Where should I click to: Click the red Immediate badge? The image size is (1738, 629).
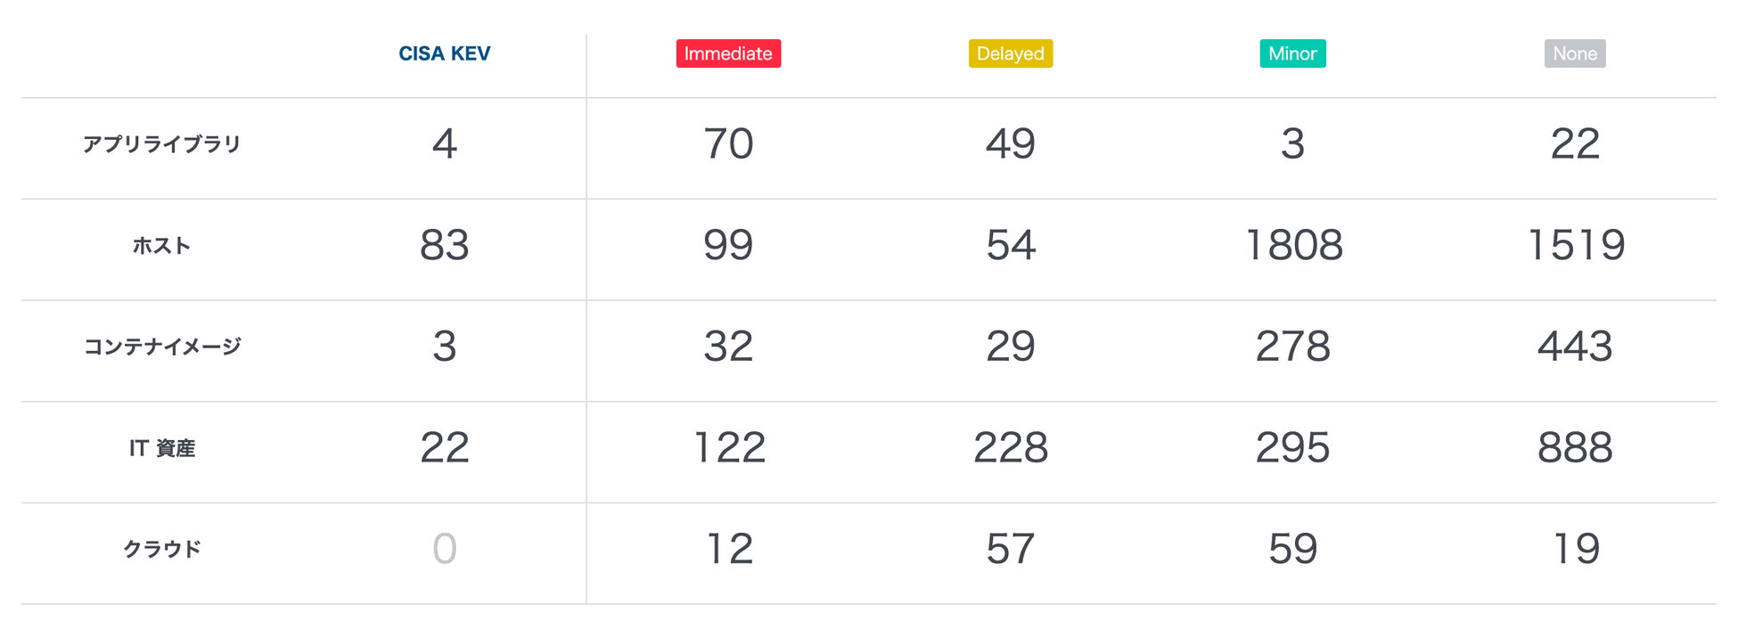(x=728, y=53)
